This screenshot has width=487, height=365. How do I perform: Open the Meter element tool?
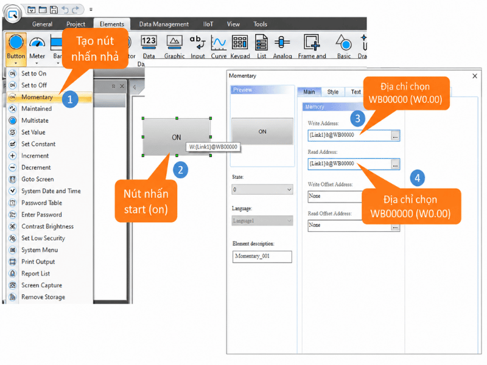coord(37,47)
